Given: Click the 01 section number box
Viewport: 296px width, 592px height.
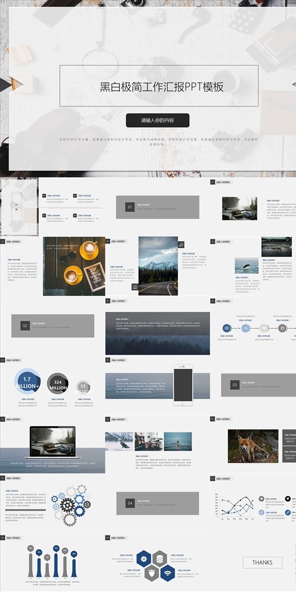Looking at the screenshot, I should pos(130,207).
